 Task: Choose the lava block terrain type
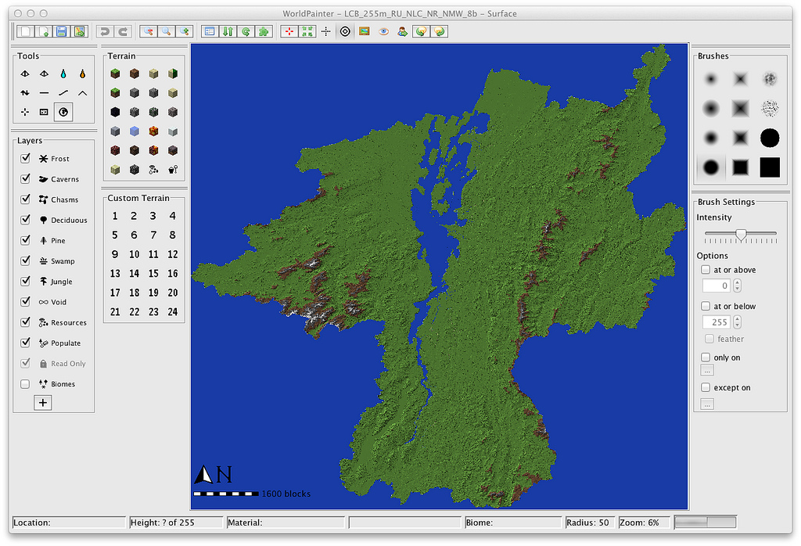[153, 131]
